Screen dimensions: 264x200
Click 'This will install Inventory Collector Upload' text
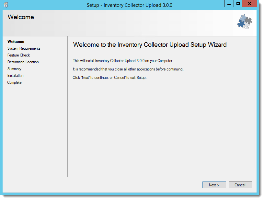tap(123, 61)
